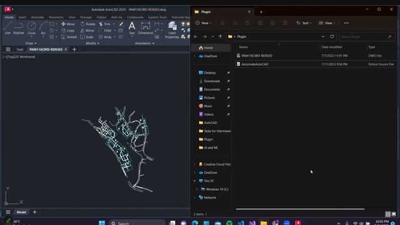The width and height of the screenshot is (400, 225).
Task: Click the Rotate tool
Action: pyautogui.click(x=87, y=24)
